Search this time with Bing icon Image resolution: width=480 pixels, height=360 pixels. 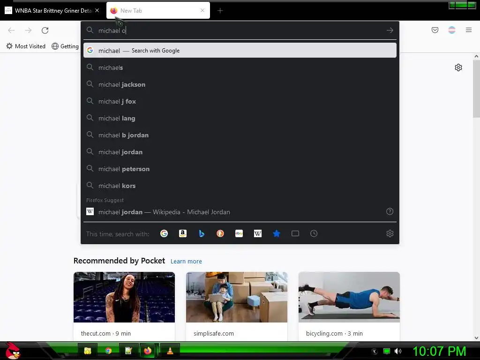202,233
